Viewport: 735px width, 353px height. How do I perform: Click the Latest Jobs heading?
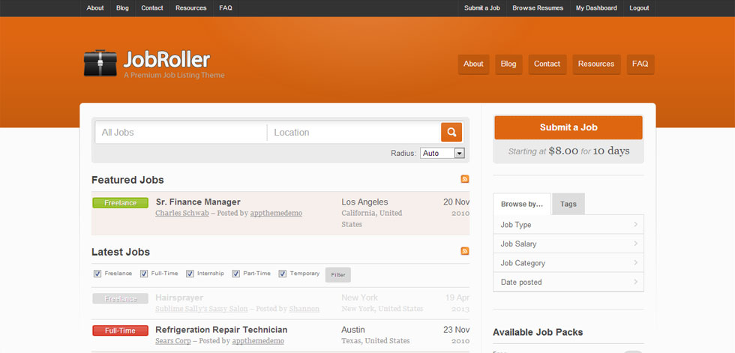tap(121, 252)
